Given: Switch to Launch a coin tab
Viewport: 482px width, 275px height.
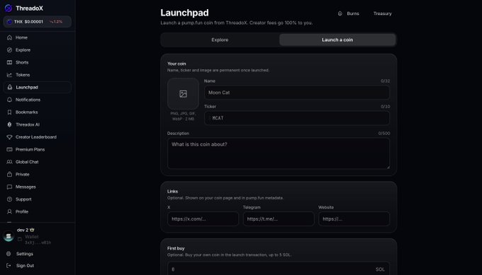Looking at the screenshot, I should [x=337, y=40].
